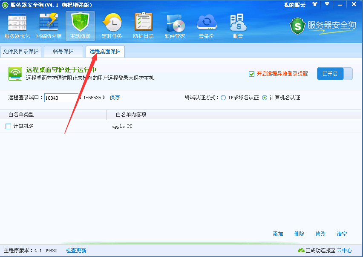Screen dimensions: 363x257
Task: Open the 定时任务 scheduled tasks module
Action: click(x=112, y=26)
